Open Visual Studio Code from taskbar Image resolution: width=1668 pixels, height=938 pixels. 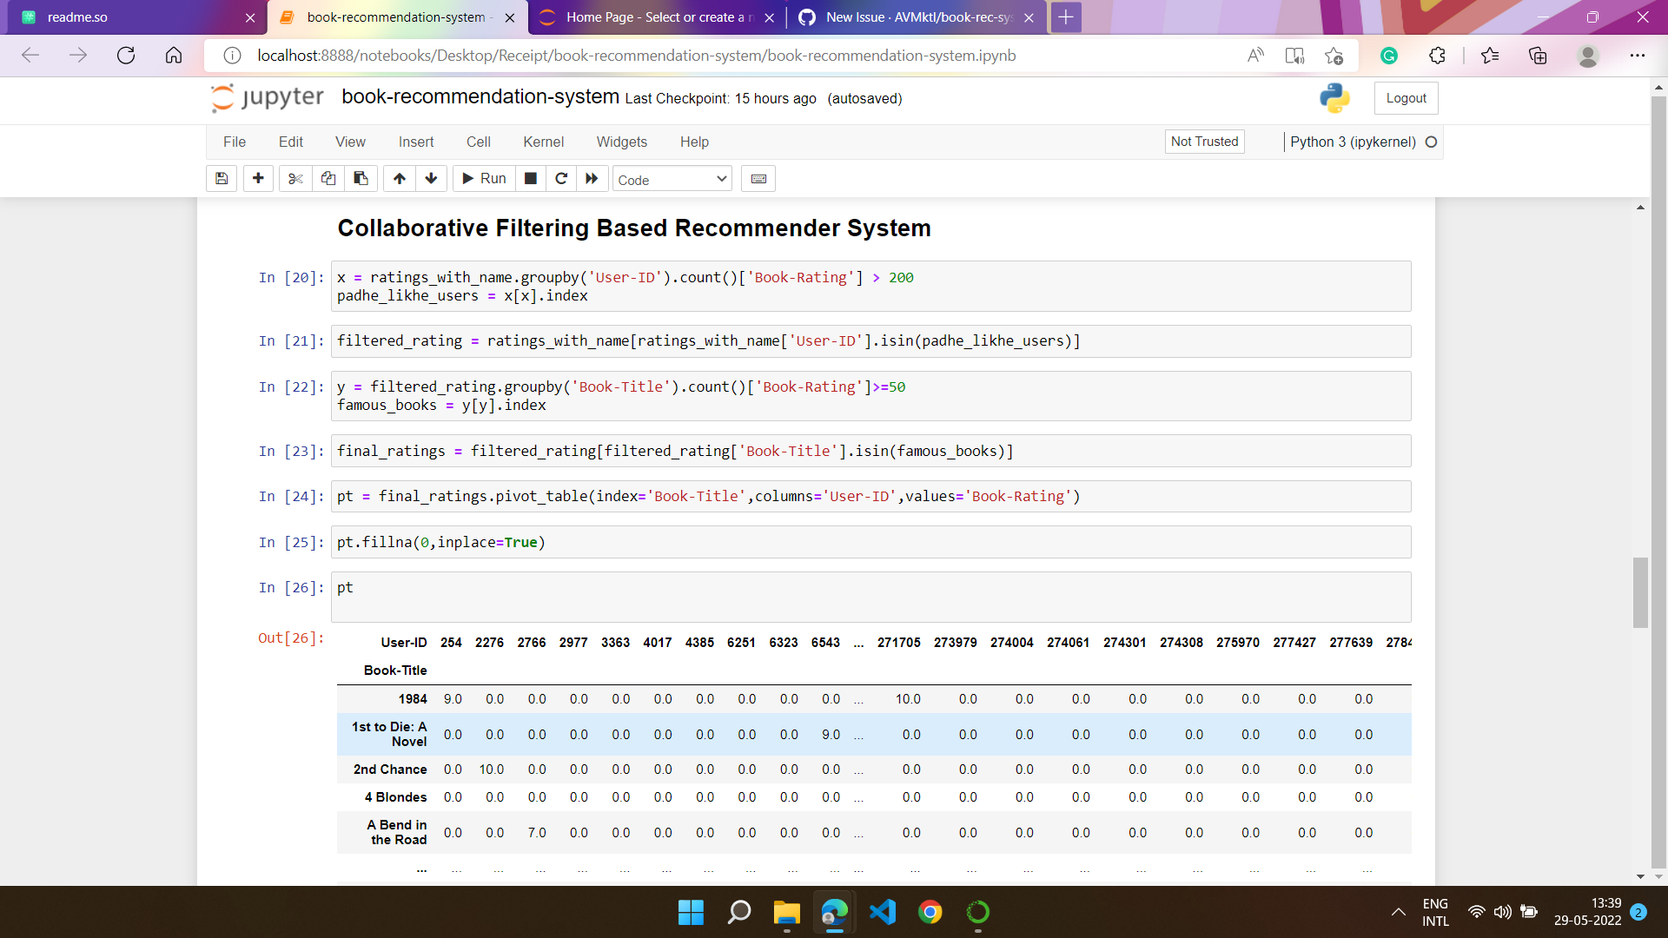click(x=883, y=912)
